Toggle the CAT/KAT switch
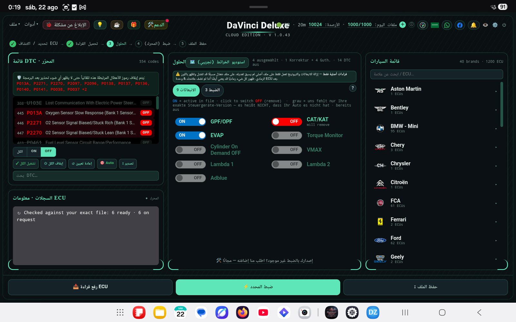This screenshot has width=516, height=322. 287,121
